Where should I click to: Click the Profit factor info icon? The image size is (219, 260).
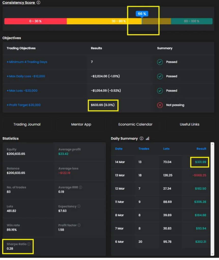coord(79,225)
